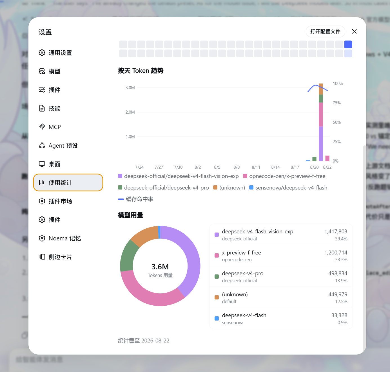Close the settings dialog with X

(x=354, y=31)
